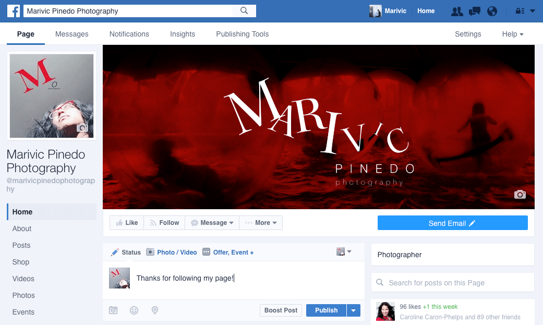Open the friend requests icon
543x325 pixels.
pos(457,11)
